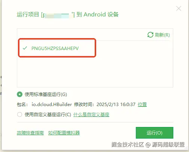The image size is (189, 152).
Task: Open the 什么是自定义基座 help link
Action: [91, 115]
